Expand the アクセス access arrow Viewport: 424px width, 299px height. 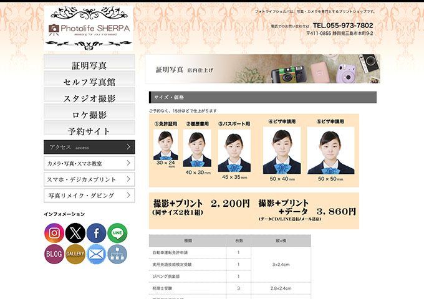point(128,147)
